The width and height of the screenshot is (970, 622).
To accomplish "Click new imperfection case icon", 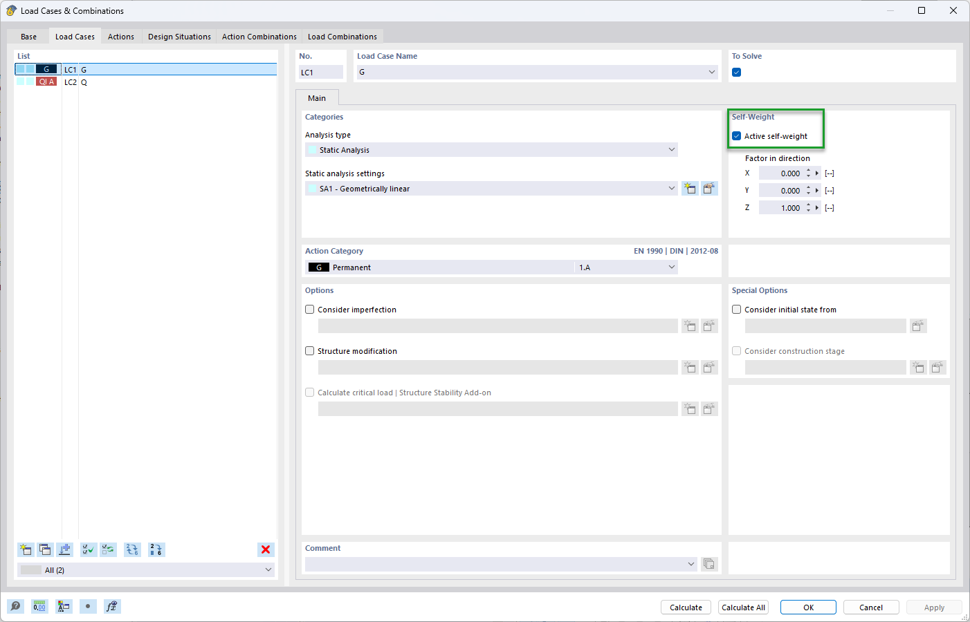I will [690, 326].
